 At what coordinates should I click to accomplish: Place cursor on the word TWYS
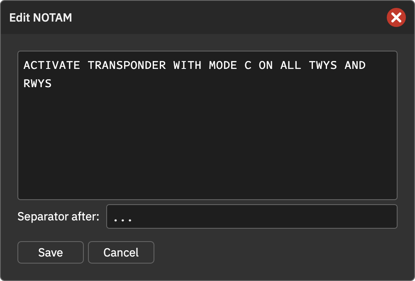click(x=323, y=65)
